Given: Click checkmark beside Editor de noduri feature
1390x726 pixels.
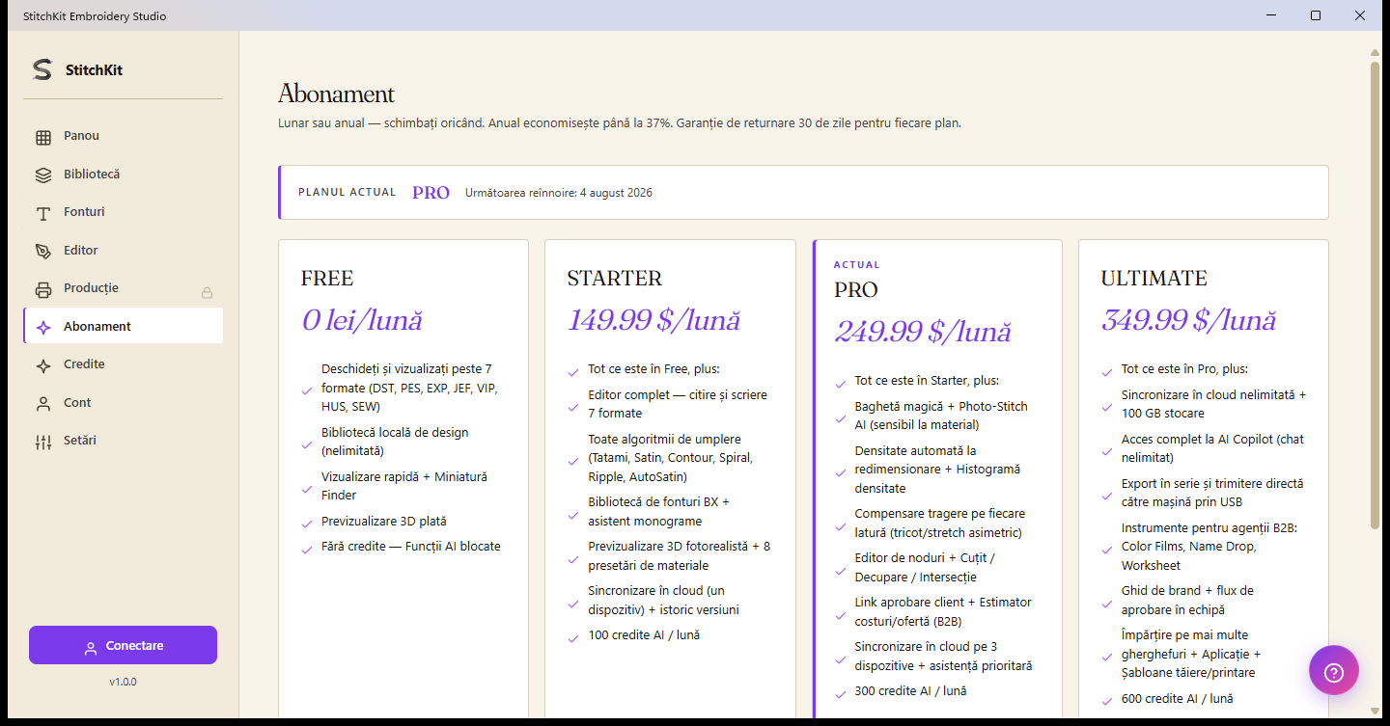Looking at the screenshot, I should pyautogui.click(x=840, y=570).
